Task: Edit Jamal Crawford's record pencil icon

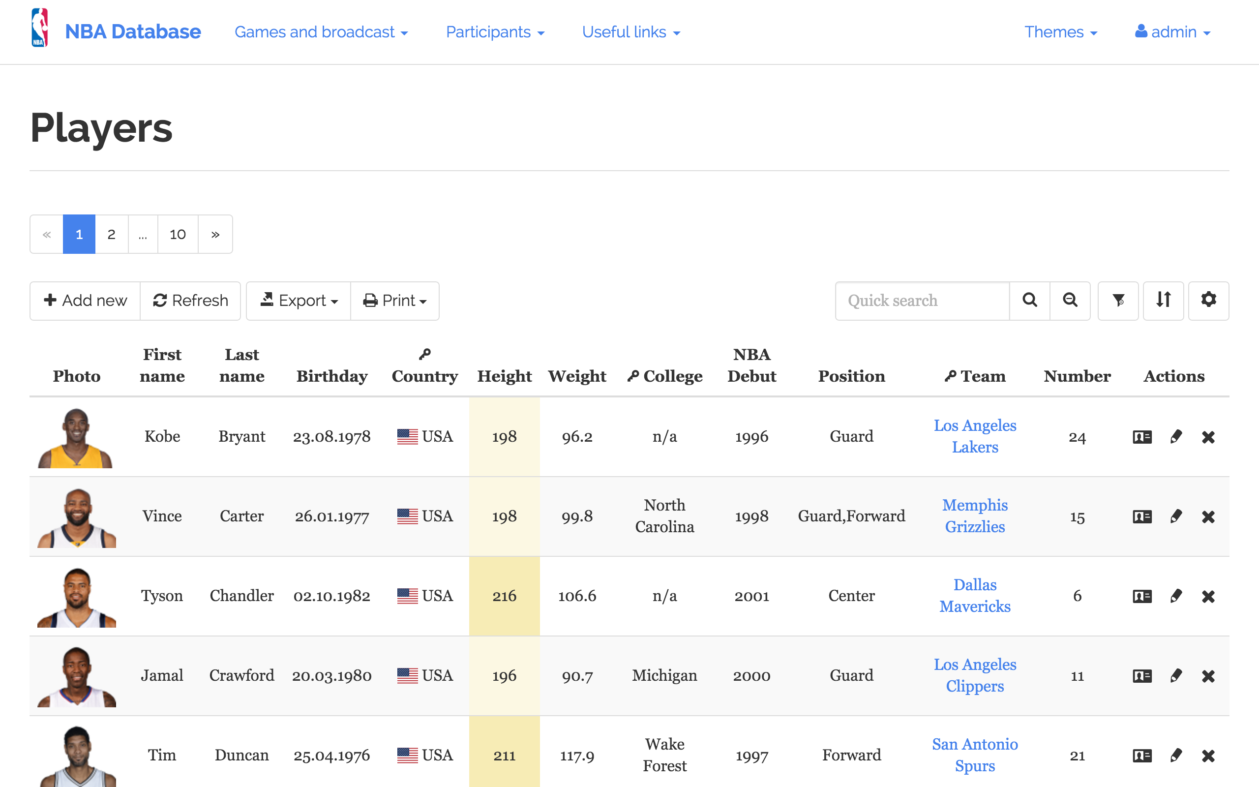Action: click(1176, 676)
